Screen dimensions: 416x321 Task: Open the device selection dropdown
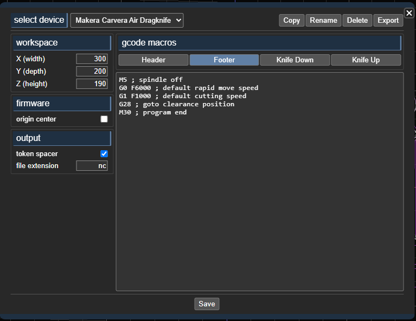point(127,20)
